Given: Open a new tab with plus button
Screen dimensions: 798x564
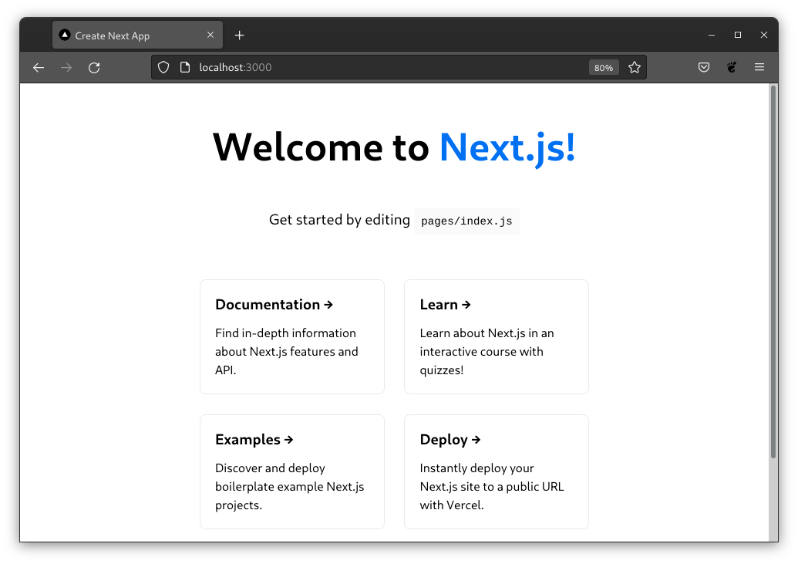Looking at the screenshot, I should 239,35.
